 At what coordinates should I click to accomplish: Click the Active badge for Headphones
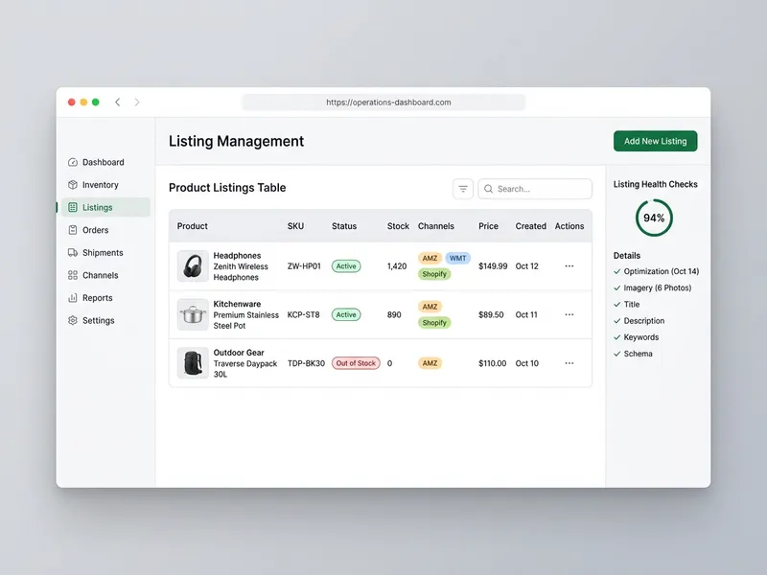click(x=346, y=266)
